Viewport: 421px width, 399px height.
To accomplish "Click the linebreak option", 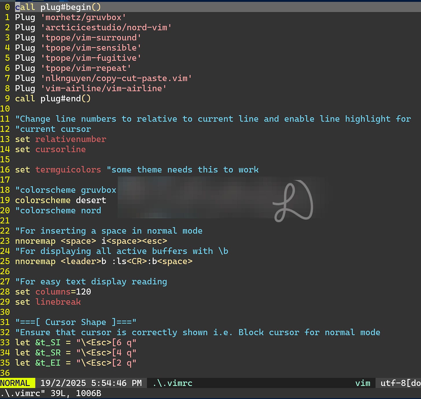I will click(58, 302).
